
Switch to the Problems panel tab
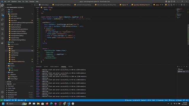pos(39,67)
